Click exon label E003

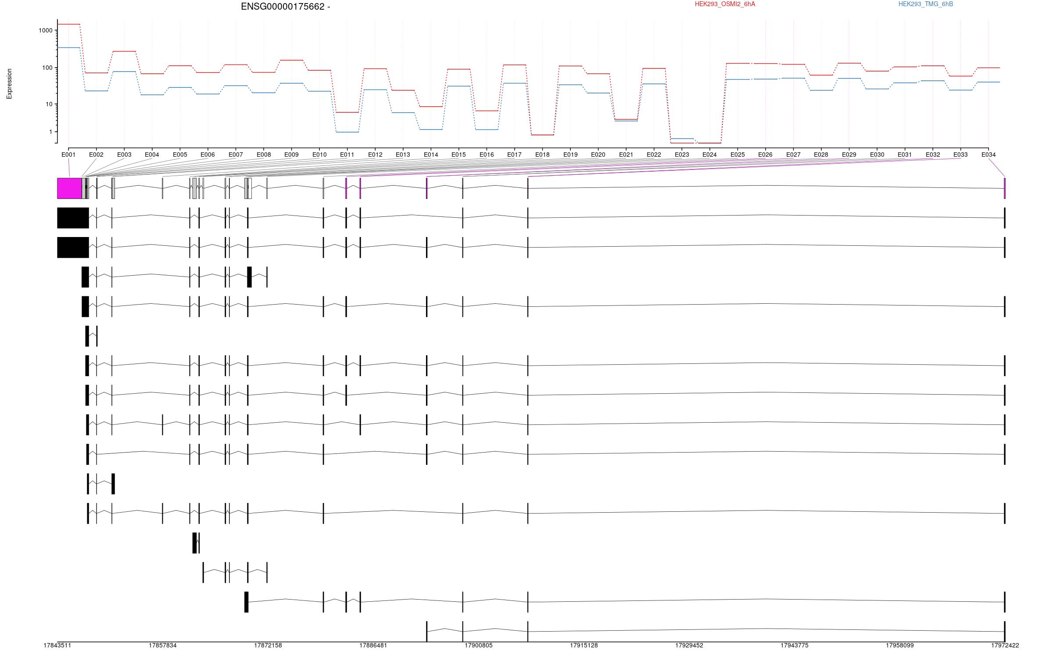click(124, 155)
